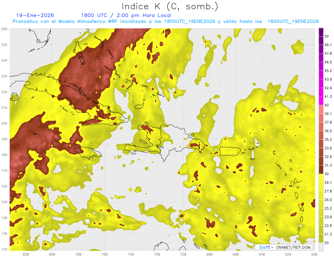Click the gray color bar segment below 20
This screenshot has height=258, width=334.
tap(321, 247)
